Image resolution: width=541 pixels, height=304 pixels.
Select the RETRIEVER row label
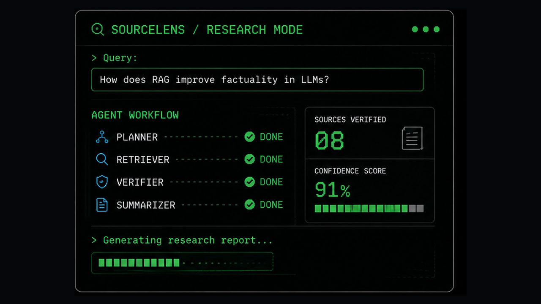143,160
